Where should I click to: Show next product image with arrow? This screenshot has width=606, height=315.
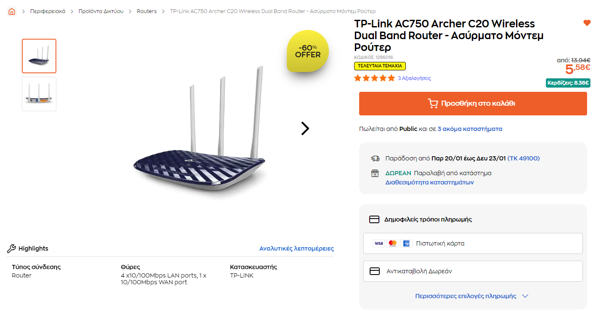(x=305, y=128)
